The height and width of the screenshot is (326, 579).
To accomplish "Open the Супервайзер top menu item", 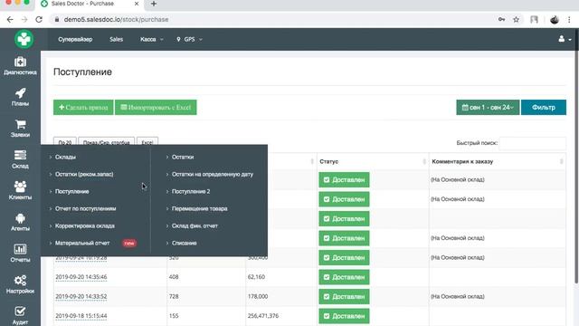I will pyautogui.click(x=75, y=39).
